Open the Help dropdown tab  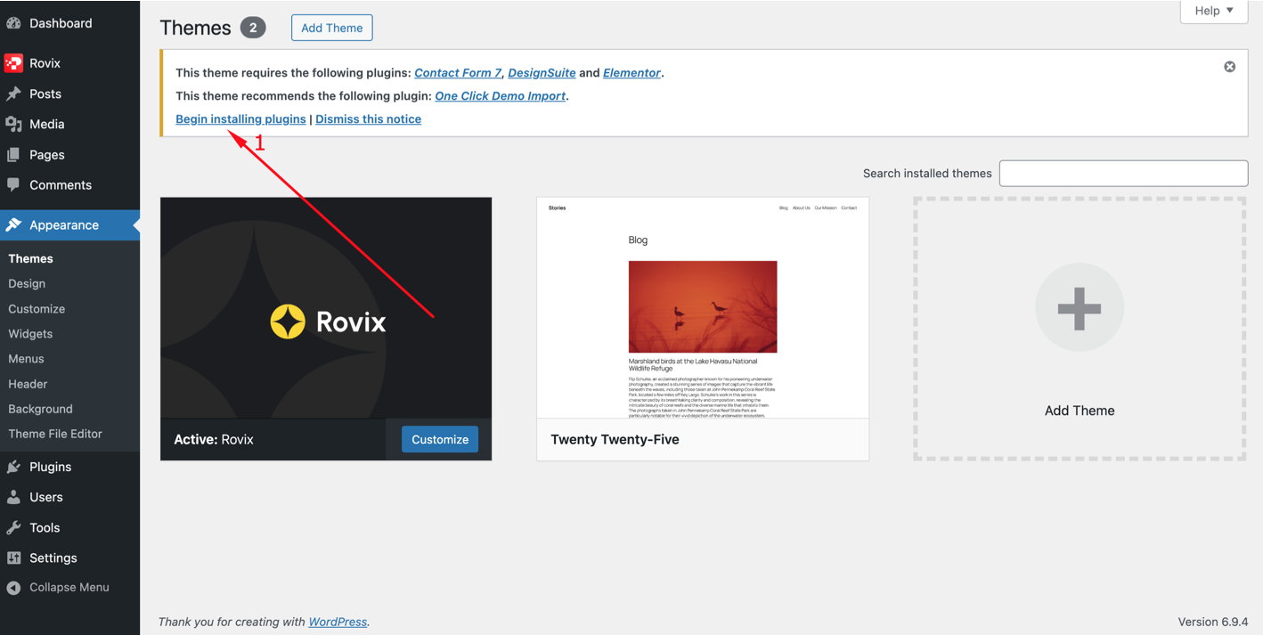coord(1214,11)
